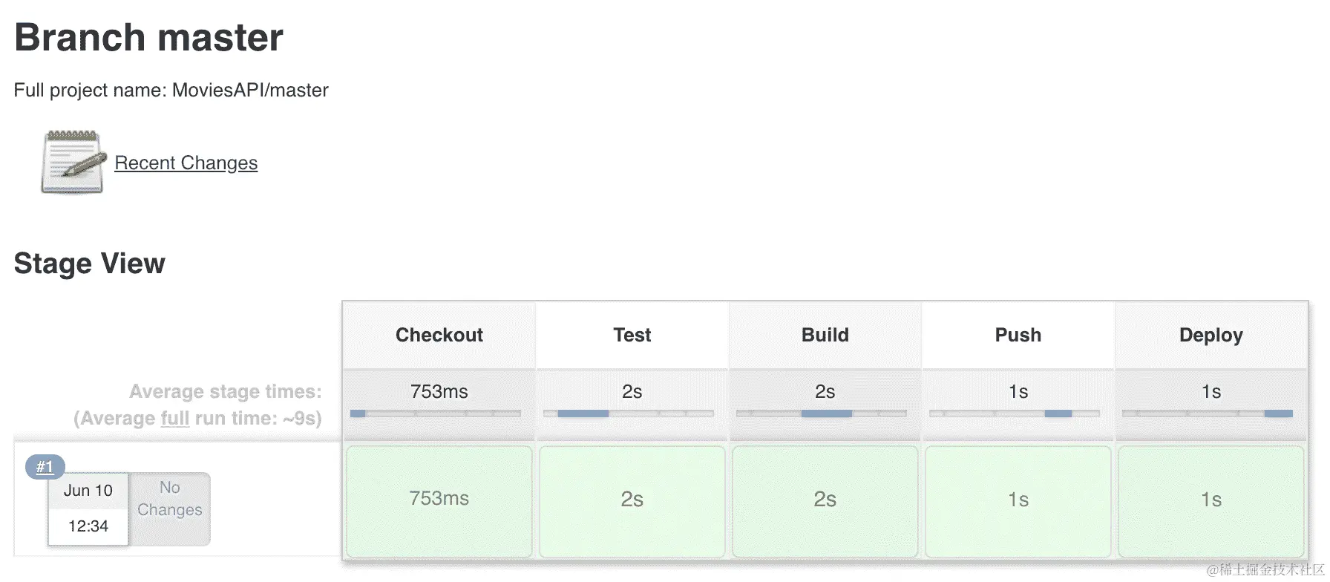The width and height of the screenshot is (1330, 582).
Task: Select the Build stage cell for build #1
Action: click(825, 500)
